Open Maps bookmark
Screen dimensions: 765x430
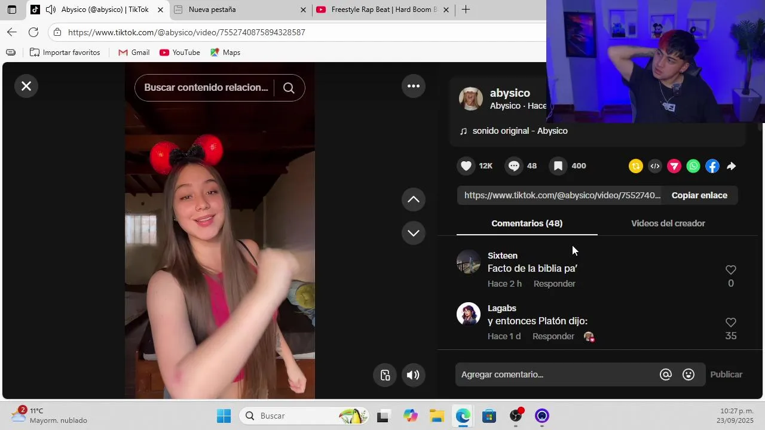click(x=225, y=53)
